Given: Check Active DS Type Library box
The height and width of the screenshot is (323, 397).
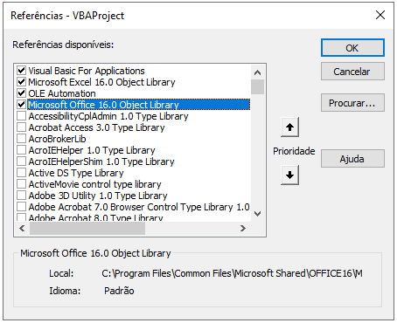Looking at the screenshot, I should click(x=21, y=173).
